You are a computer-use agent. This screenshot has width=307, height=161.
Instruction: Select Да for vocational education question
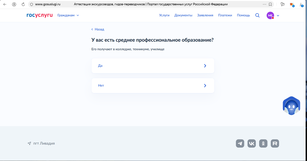[153, 65]
